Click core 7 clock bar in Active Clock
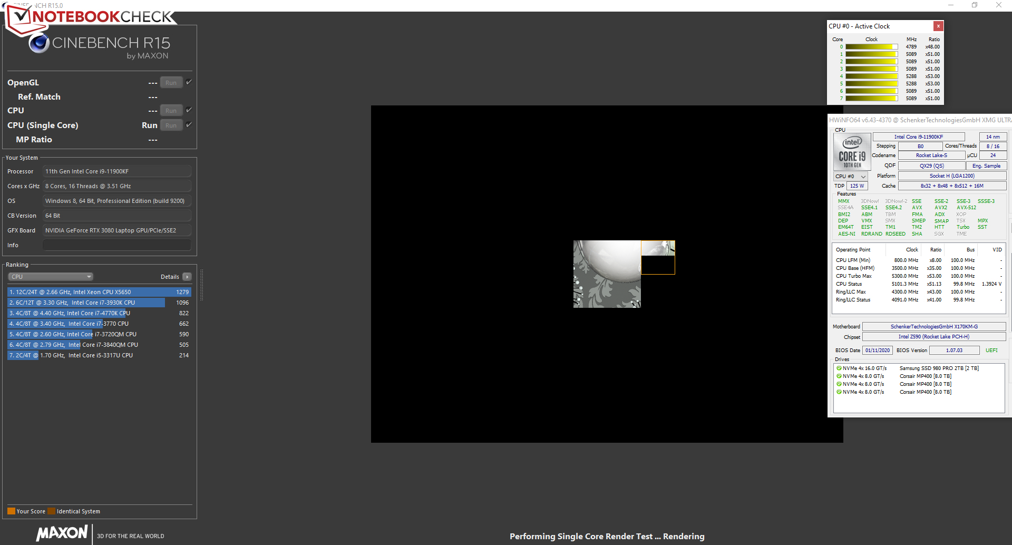This screenshot has height=545, width=1012. [x=871, y=99]
